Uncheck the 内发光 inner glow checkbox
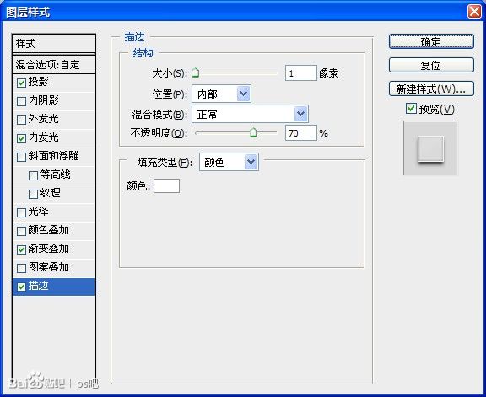486x397 pixels. (21, 138)
